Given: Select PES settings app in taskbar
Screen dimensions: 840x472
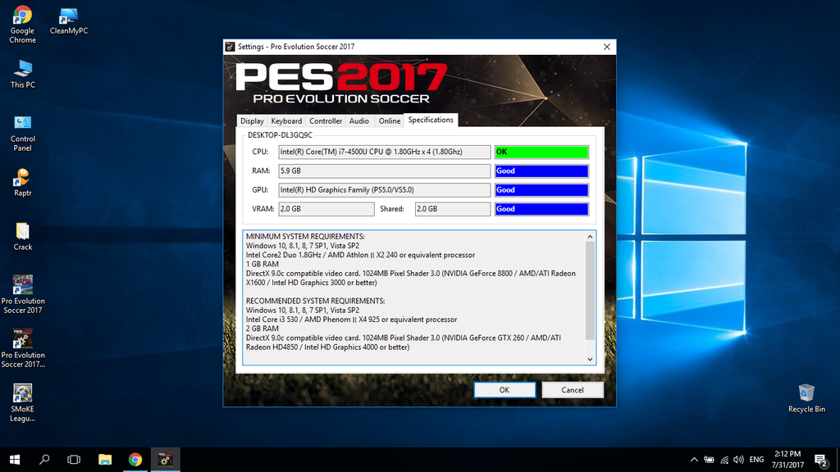Looking at the screenshot, I should coord(165,460).
